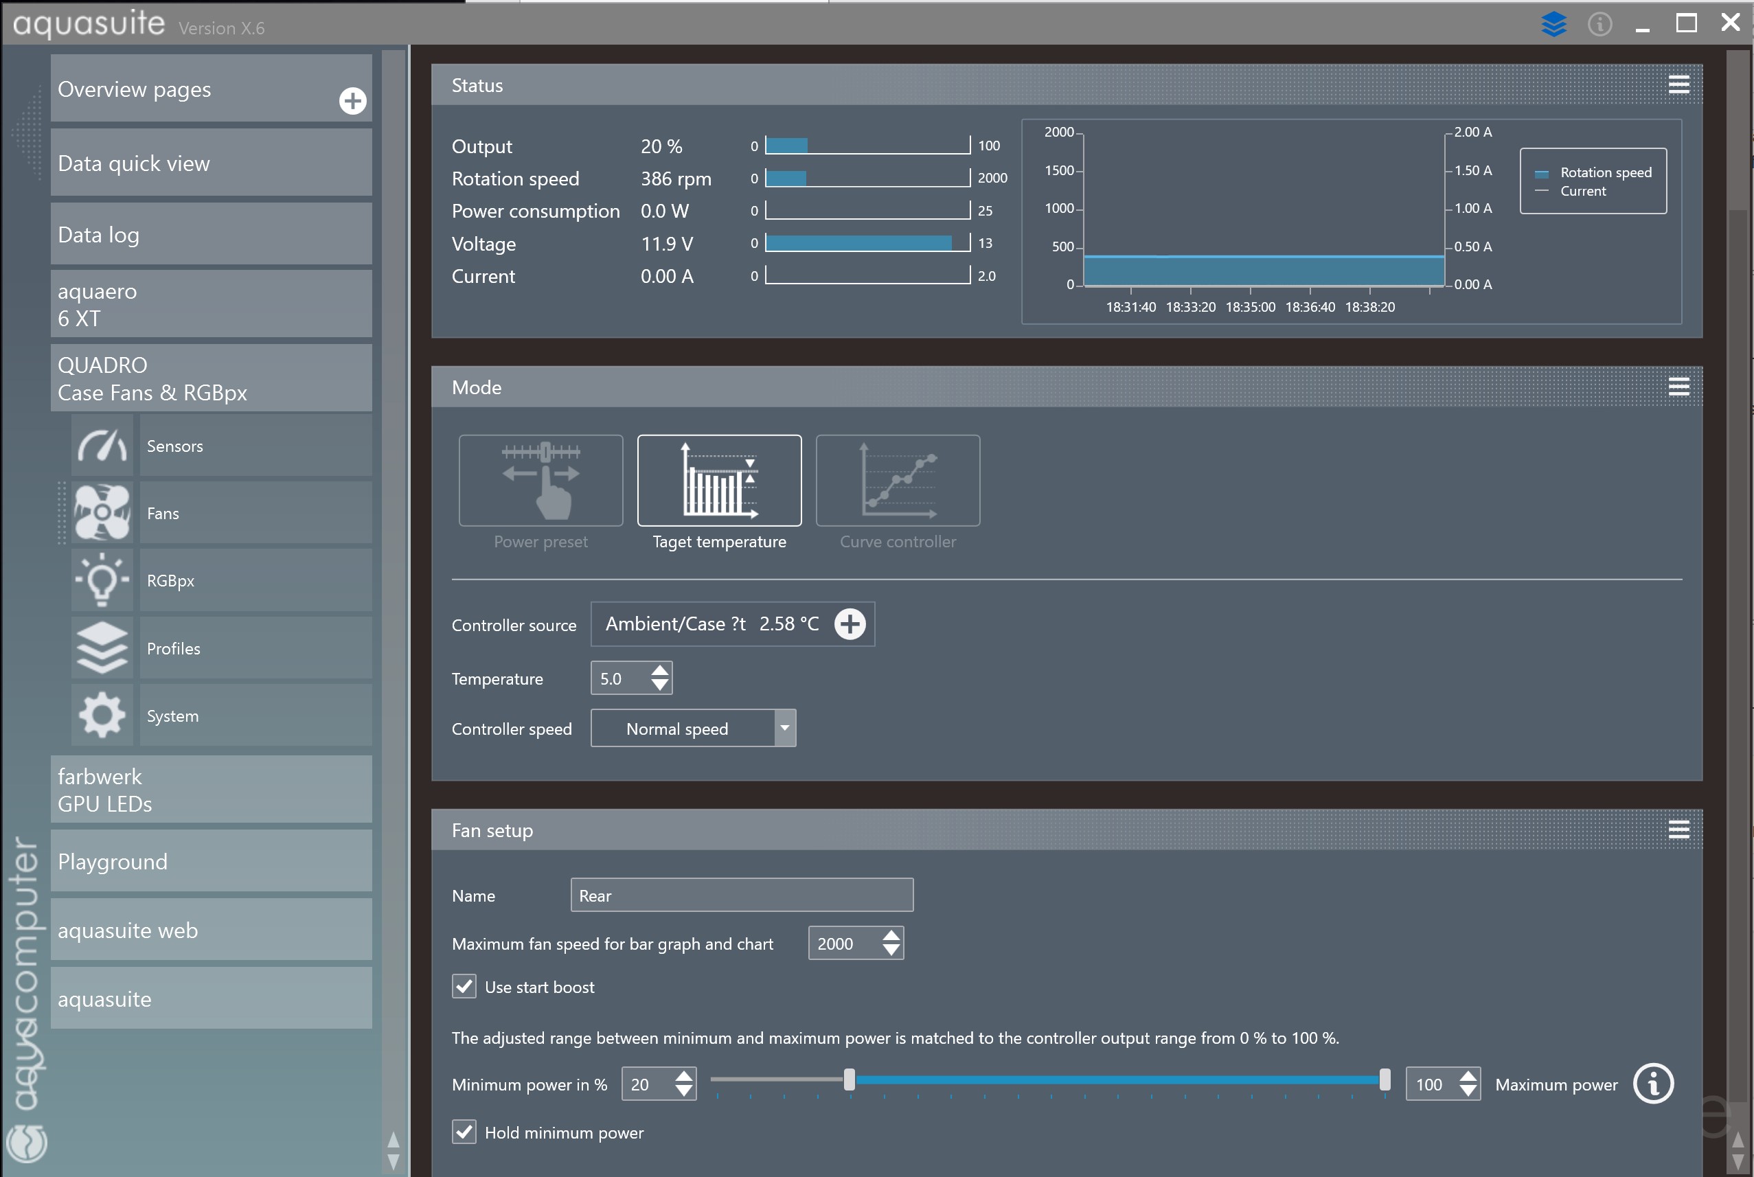1754x1177 pixels.
Task: Click the minimum power slider handle
Action: 849,1079
